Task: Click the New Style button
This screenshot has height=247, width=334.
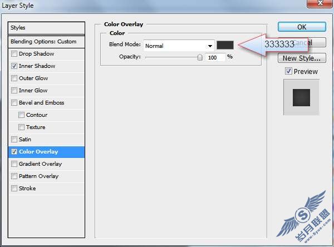Action: (302, 58)
